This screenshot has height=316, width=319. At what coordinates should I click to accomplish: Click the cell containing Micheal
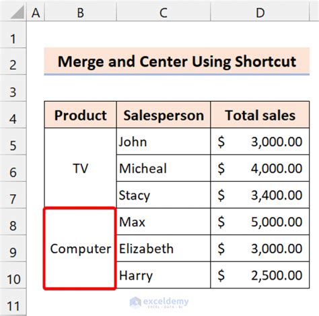[164, 168]
